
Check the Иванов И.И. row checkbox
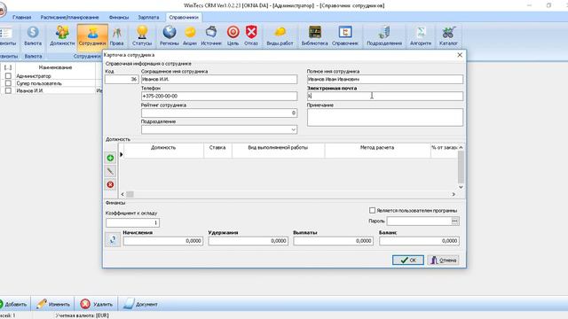click(8, 90)
